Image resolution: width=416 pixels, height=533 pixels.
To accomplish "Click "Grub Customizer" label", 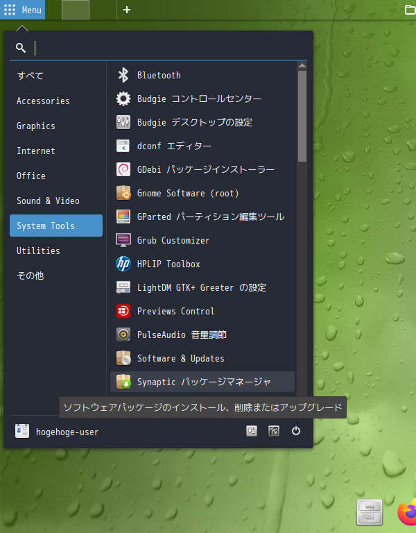I will [173, 240].
